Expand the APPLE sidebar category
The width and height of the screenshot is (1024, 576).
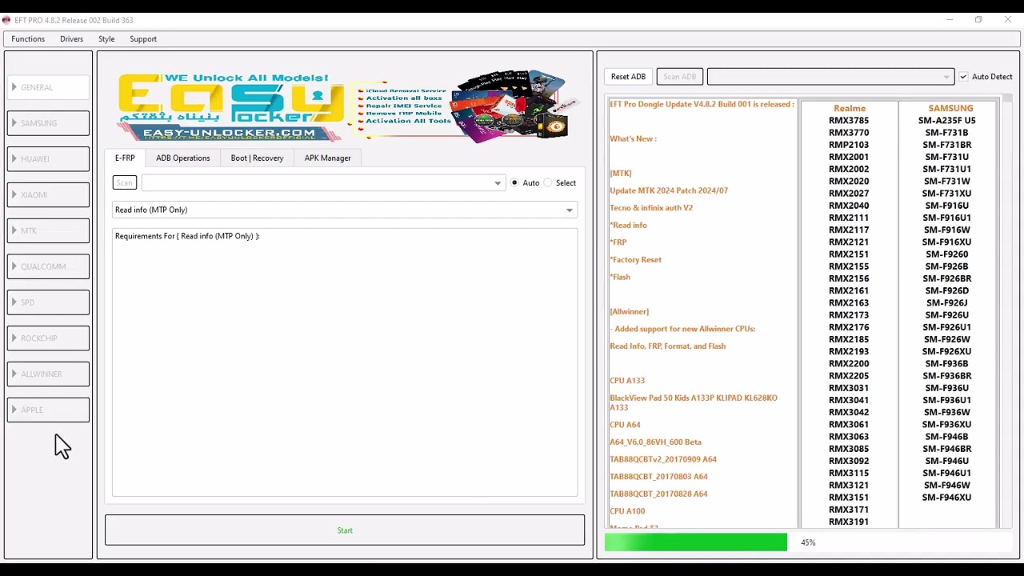click(48, 410)
